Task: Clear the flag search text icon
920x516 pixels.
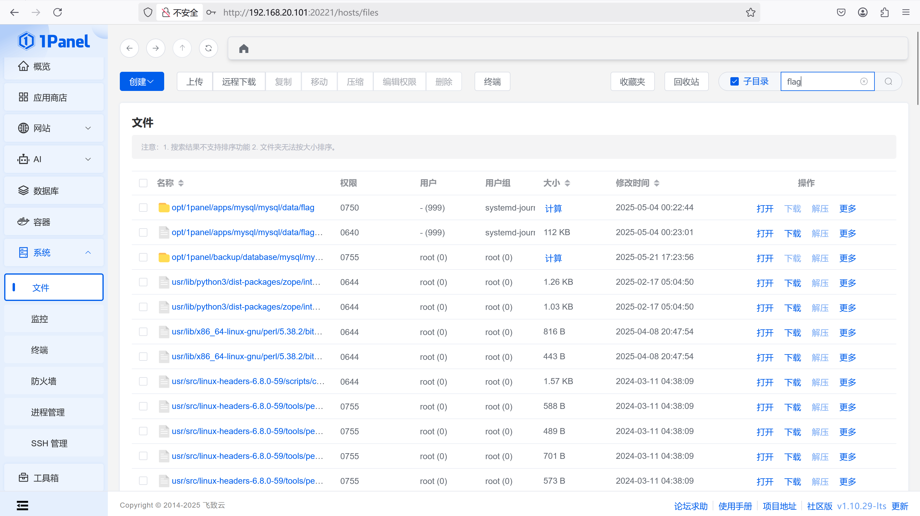Action: click(864, 82)
